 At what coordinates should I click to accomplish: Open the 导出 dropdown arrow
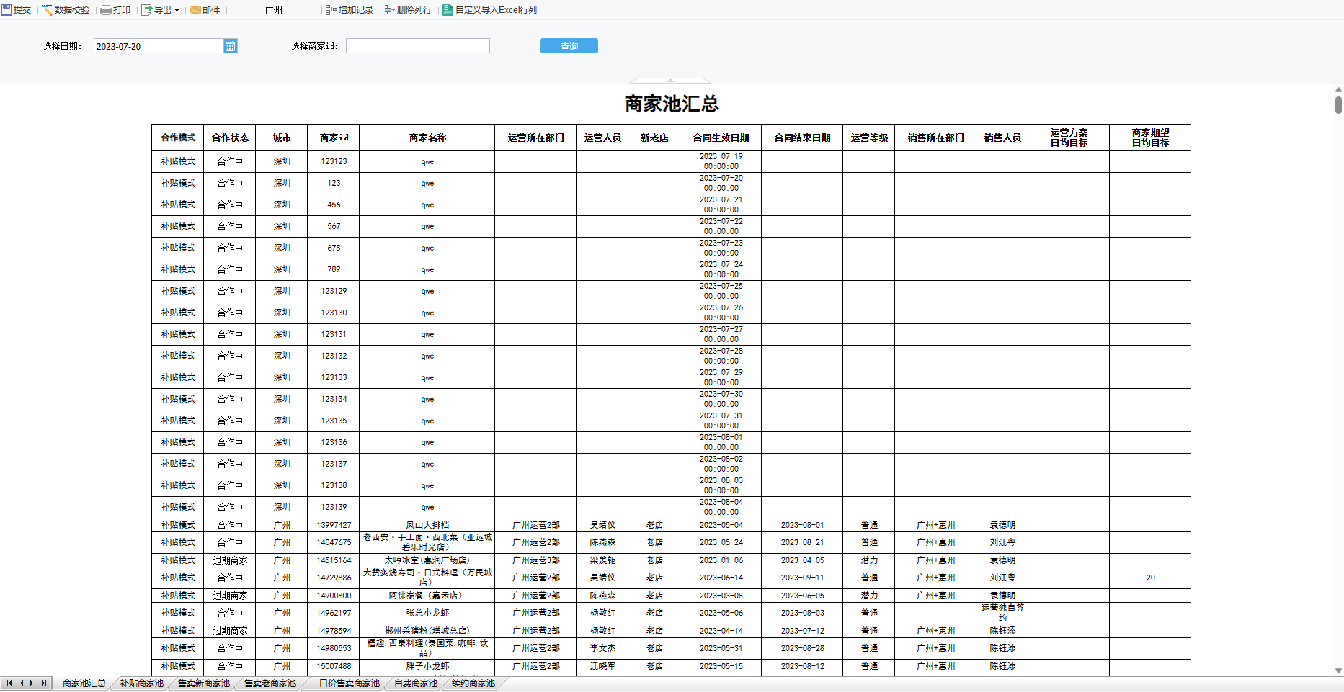pos(177,10)
